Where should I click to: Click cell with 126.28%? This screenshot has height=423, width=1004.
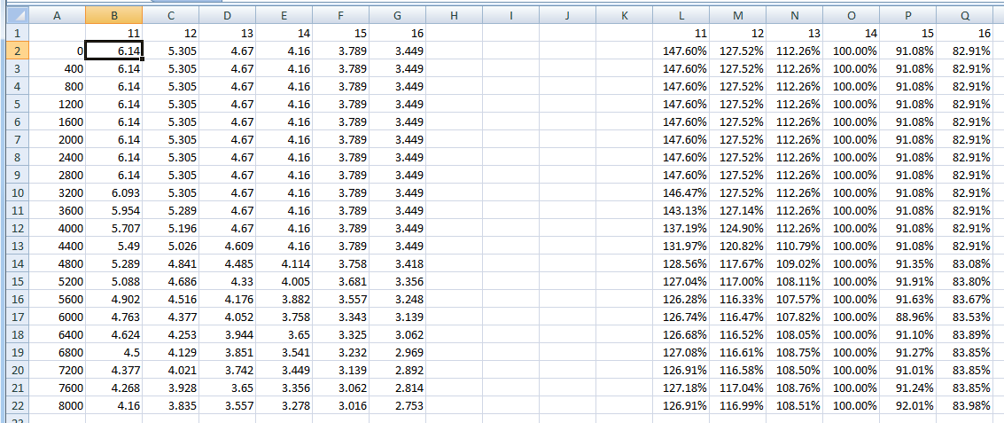(681, 299)
